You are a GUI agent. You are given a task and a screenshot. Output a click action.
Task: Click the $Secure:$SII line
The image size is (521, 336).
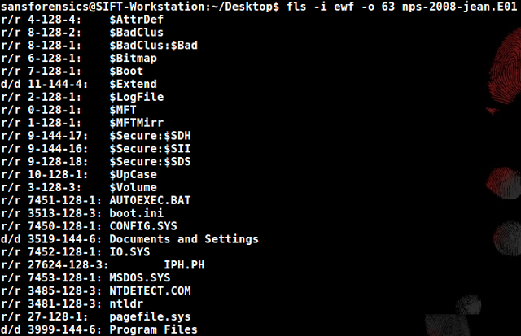coord(150,149)
